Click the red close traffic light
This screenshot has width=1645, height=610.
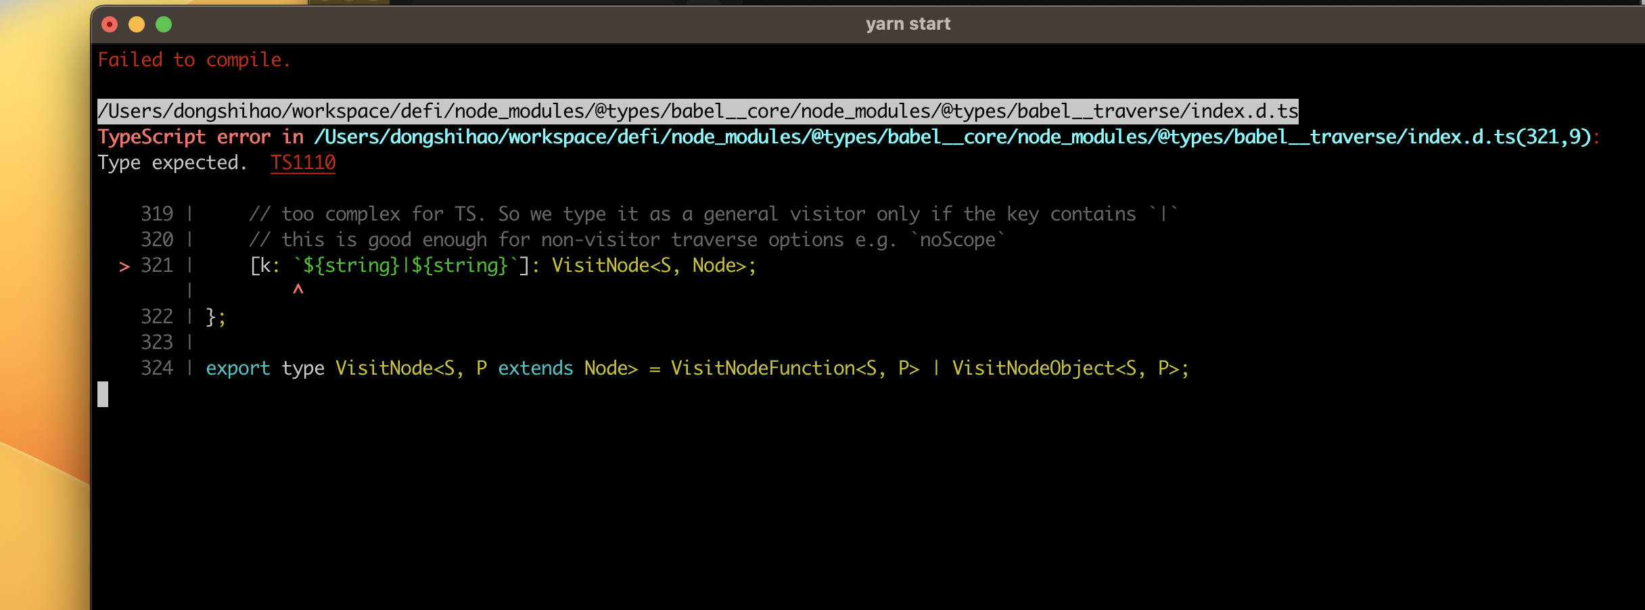[x=110, y=24]
